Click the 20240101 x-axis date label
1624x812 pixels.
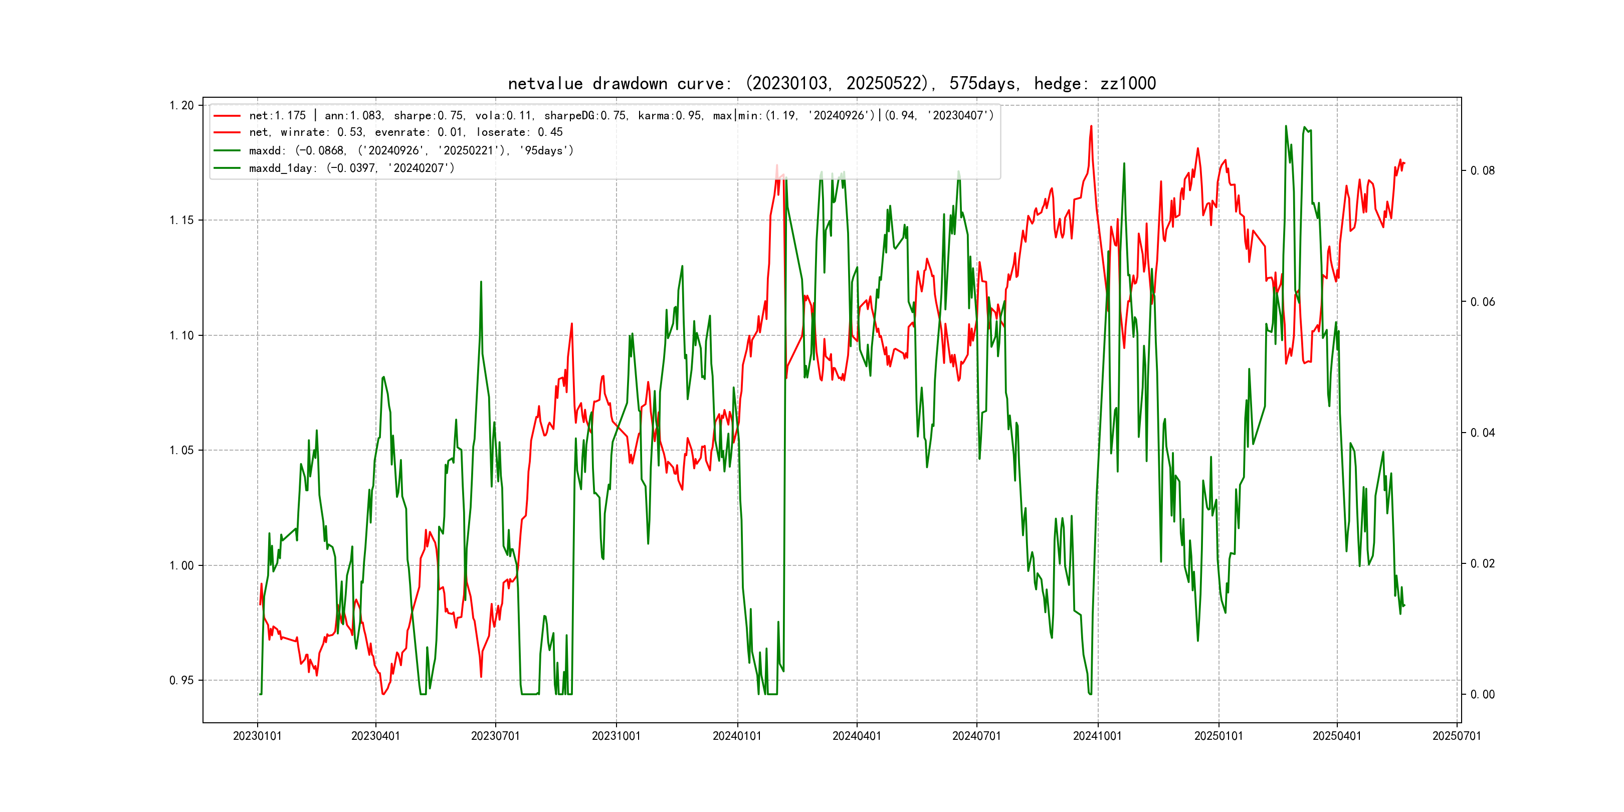[x=737, y=736]
